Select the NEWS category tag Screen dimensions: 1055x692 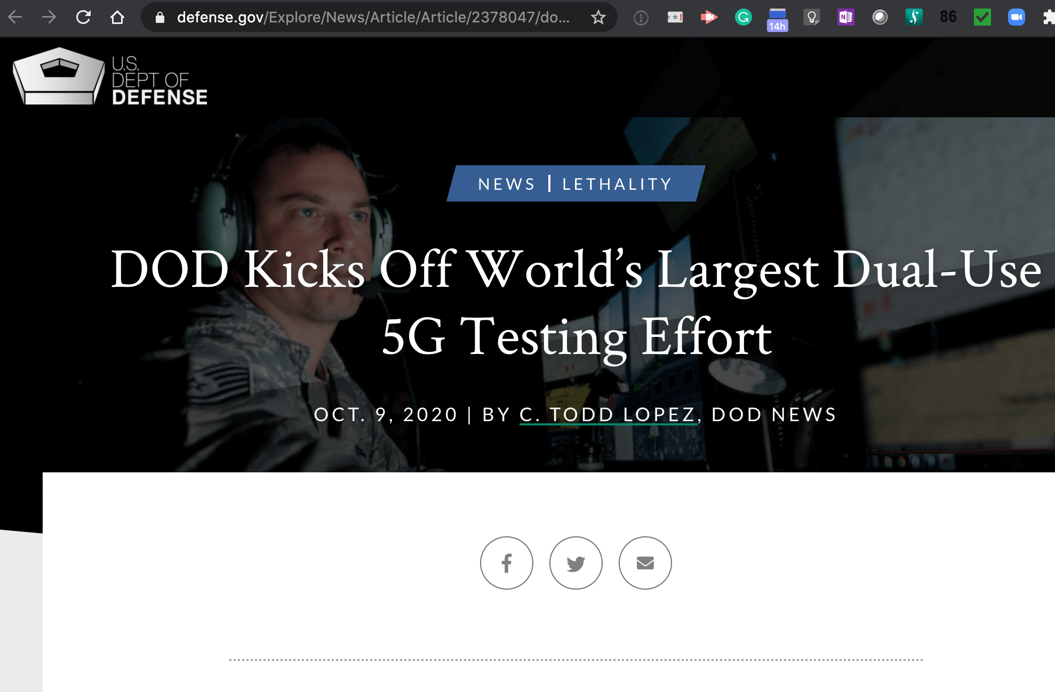pos(506,184)
